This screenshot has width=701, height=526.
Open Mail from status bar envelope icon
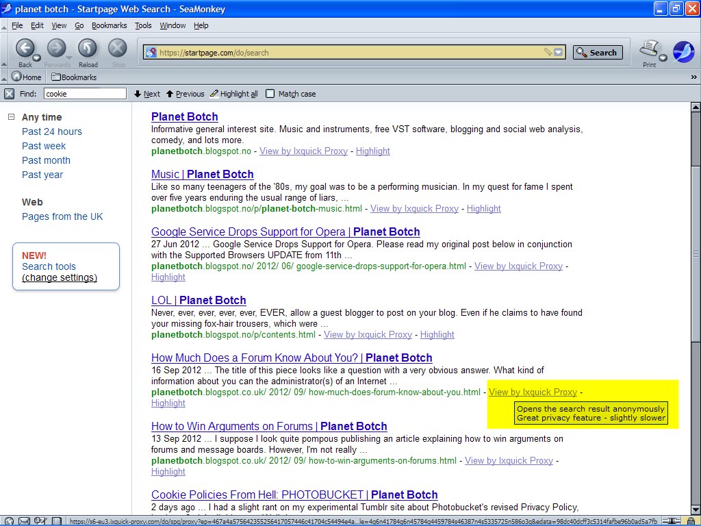pos(24,521)
